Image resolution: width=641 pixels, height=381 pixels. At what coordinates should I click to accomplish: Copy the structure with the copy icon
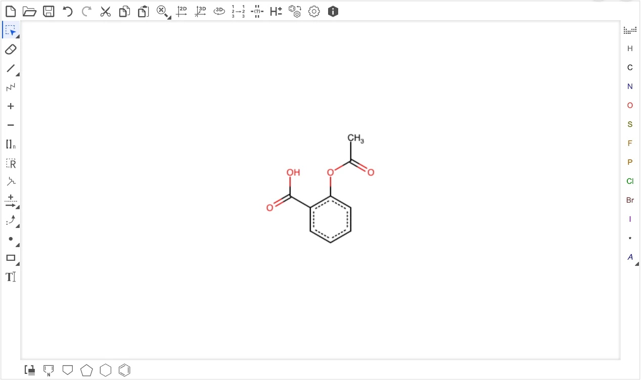(x=124, y=11)
